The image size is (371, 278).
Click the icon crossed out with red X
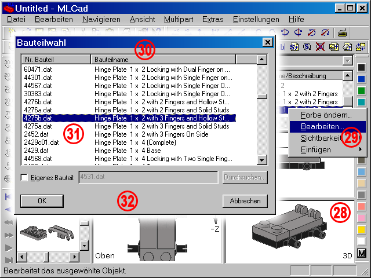320,47
